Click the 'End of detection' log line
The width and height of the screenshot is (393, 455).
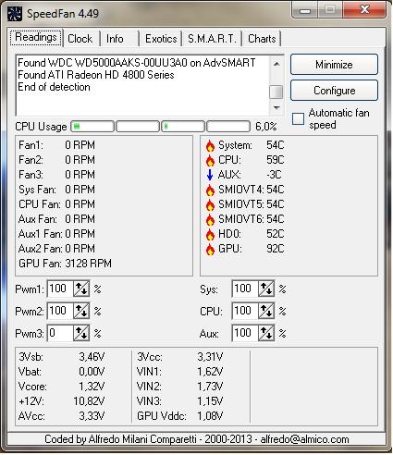click(54, 87)
